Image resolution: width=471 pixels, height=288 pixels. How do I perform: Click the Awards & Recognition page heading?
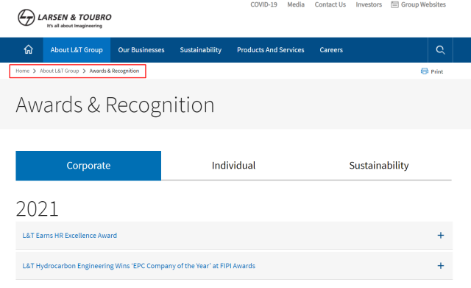point(115,105)
